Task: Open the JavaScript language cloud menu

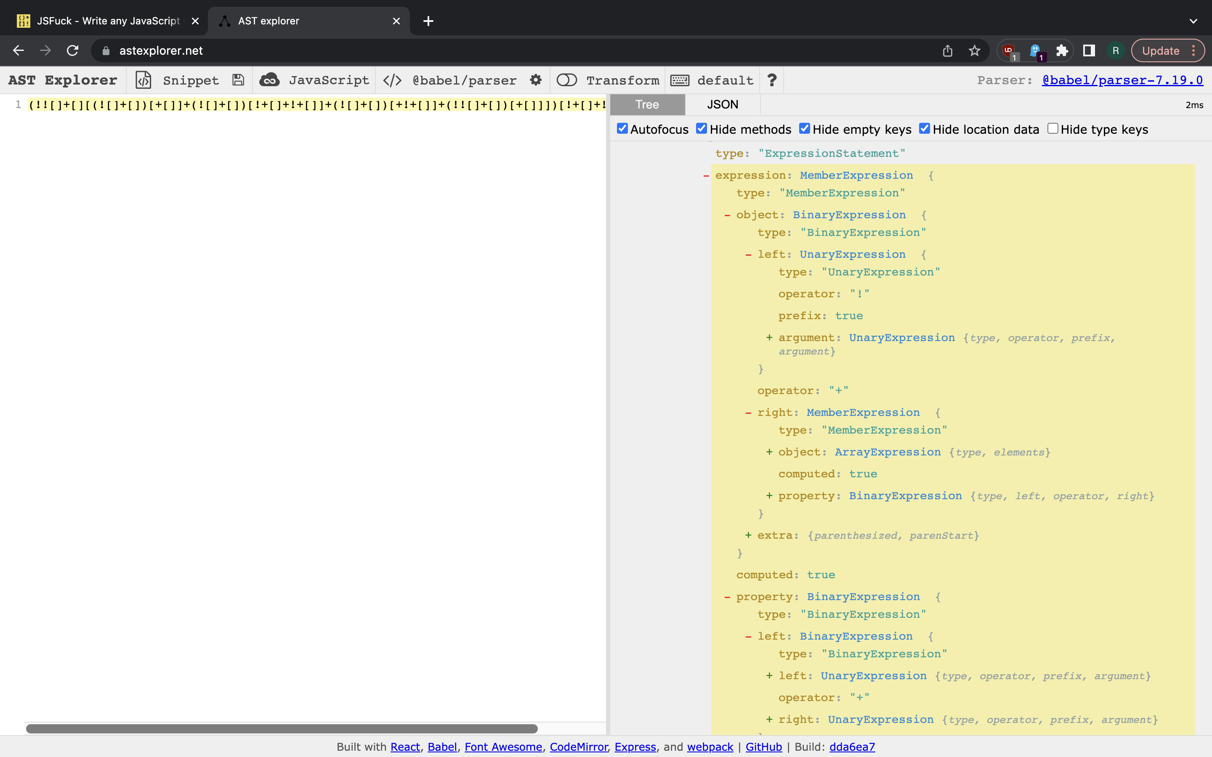Action: tap(270, 80)
